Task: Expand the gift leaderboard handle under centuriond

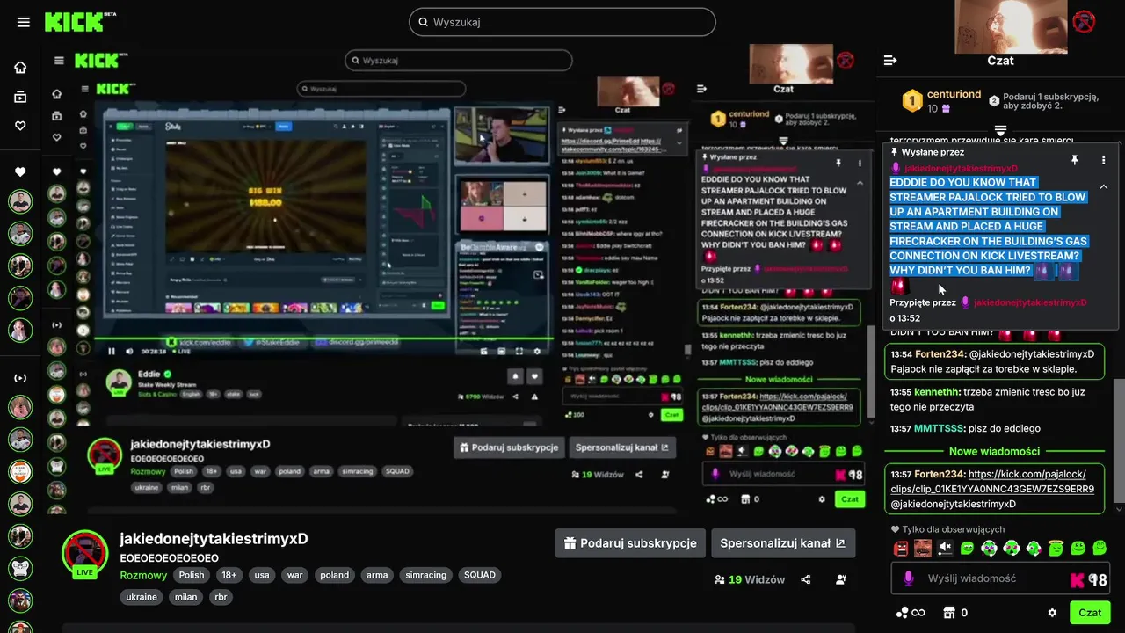Action: coord(1000,130)
